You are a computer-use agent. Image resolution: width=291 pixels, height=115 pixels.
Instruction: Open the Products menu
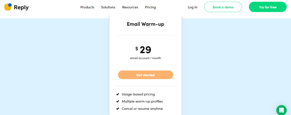[87, 7]
